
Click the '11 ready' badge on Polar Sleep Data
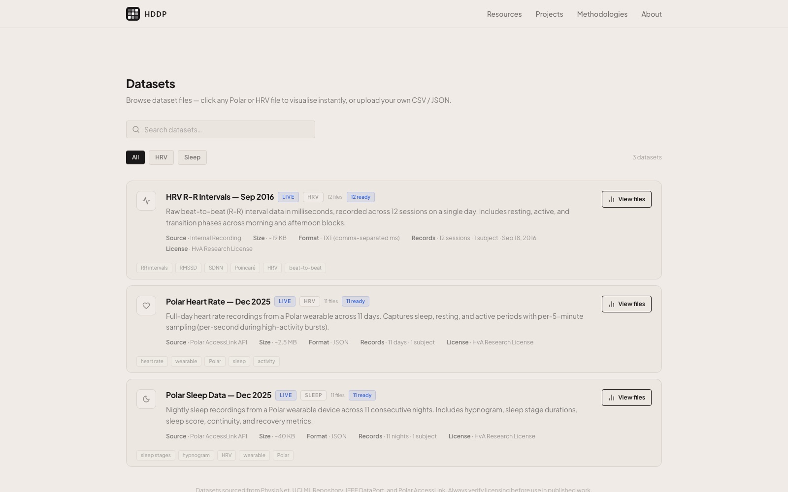pyautogui.click(x=362, y=395)
